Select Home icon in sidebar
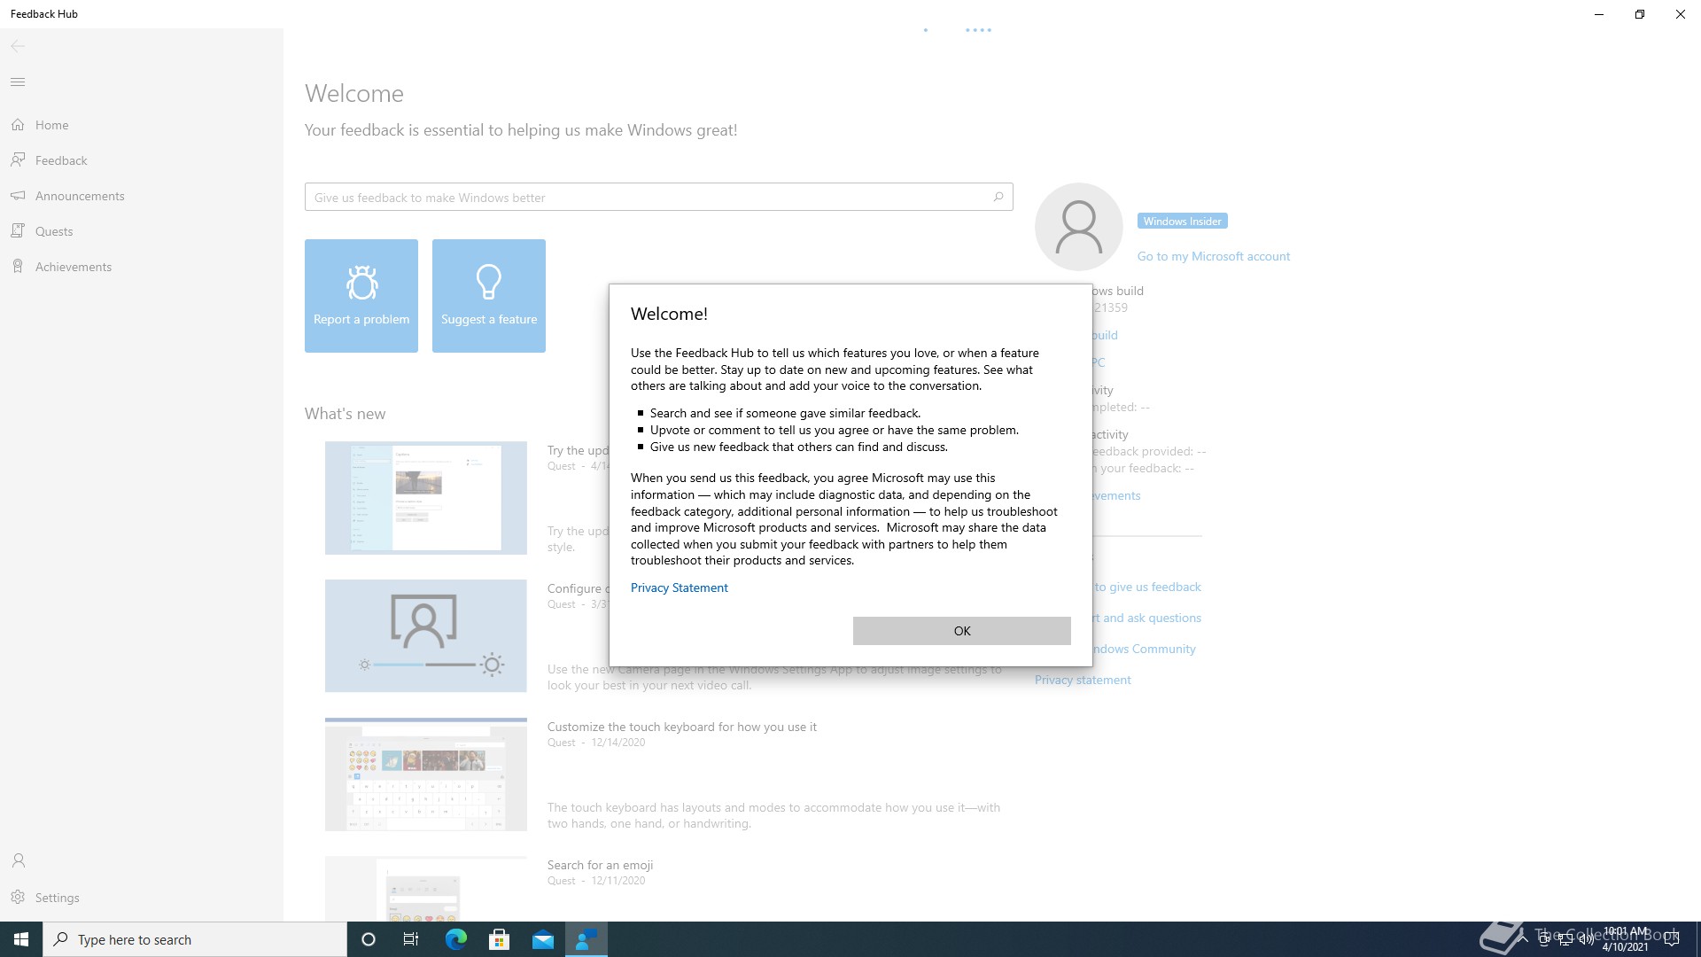The width and height of the screenshot is (1701, 957). click(18, 125)
